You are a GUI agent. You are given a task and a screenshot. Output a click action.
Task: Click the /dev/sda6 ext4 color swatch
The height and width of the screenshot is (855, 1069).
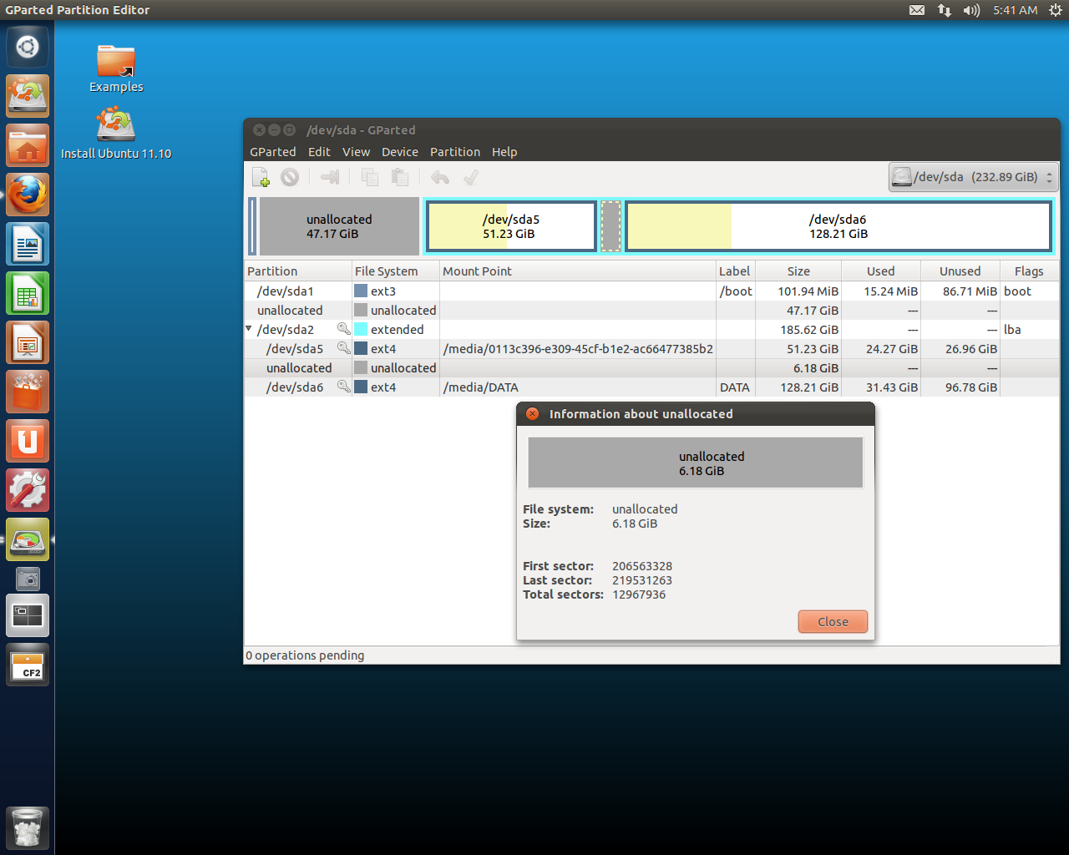coord(361,387)
